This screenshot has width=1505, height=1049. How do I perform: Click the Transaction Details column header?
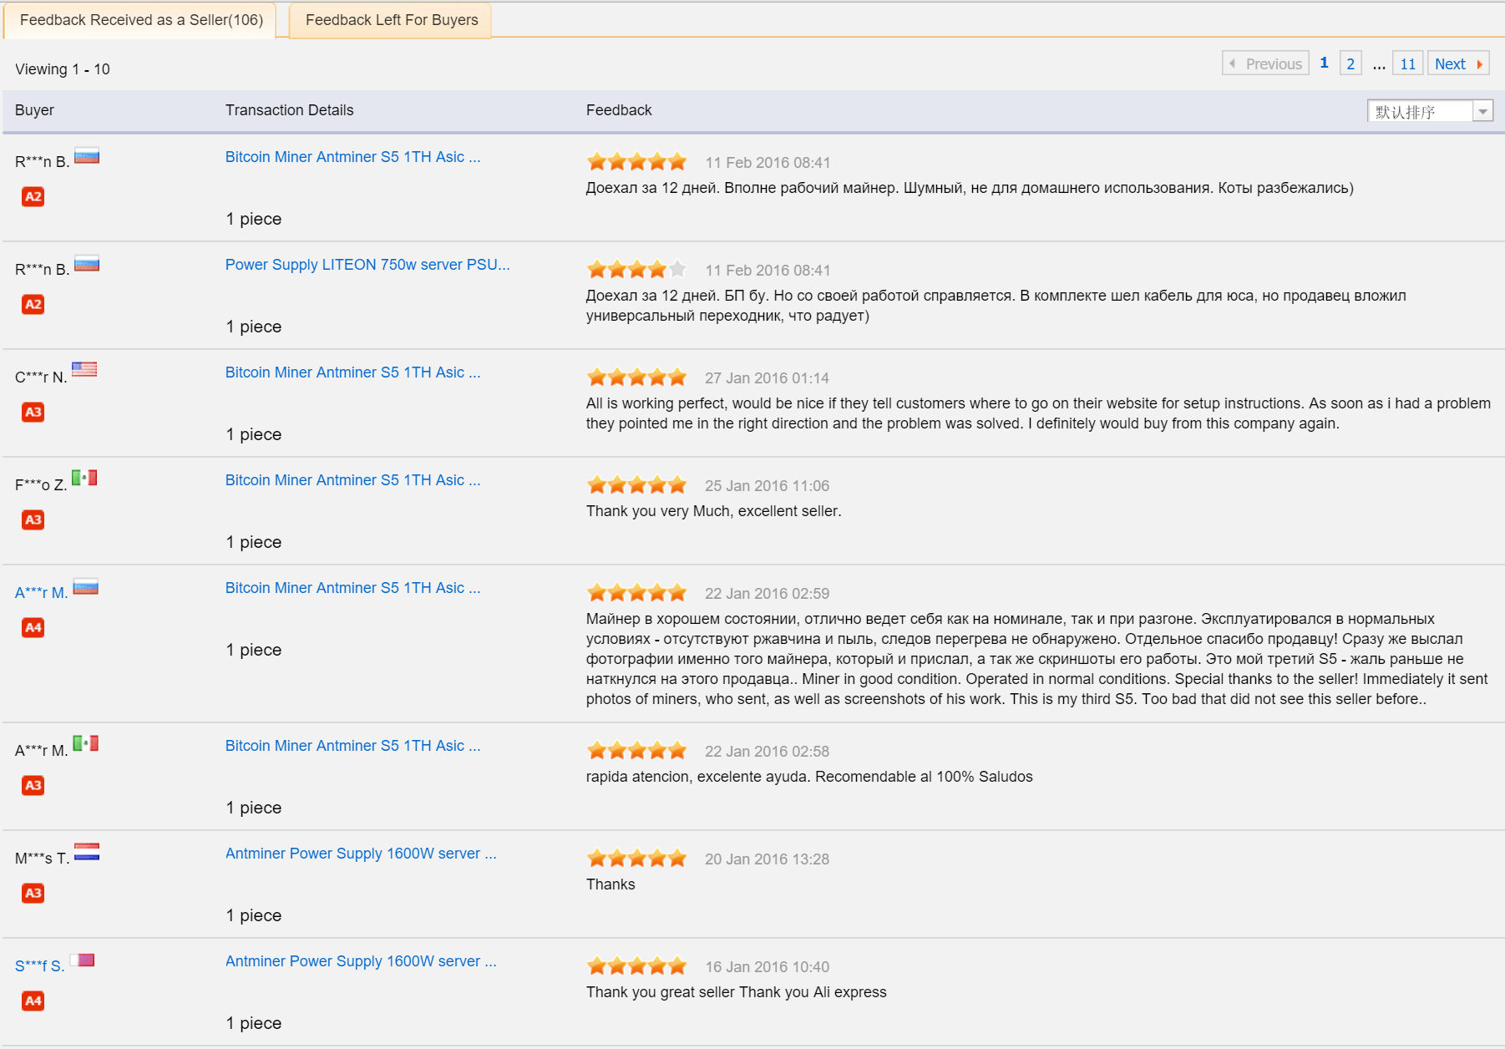pos(289,110)
